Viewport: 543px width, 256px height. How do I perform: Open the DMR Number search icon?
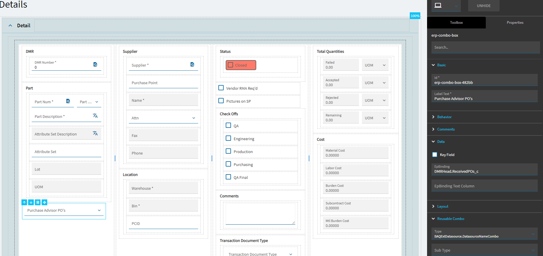pyautogui.click(x=95, y=65)
